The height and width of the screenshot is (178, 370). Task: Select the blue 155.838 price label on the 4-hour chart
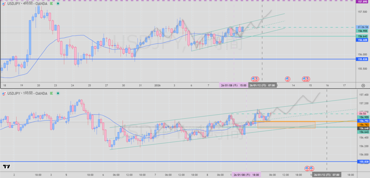[362, 59]
